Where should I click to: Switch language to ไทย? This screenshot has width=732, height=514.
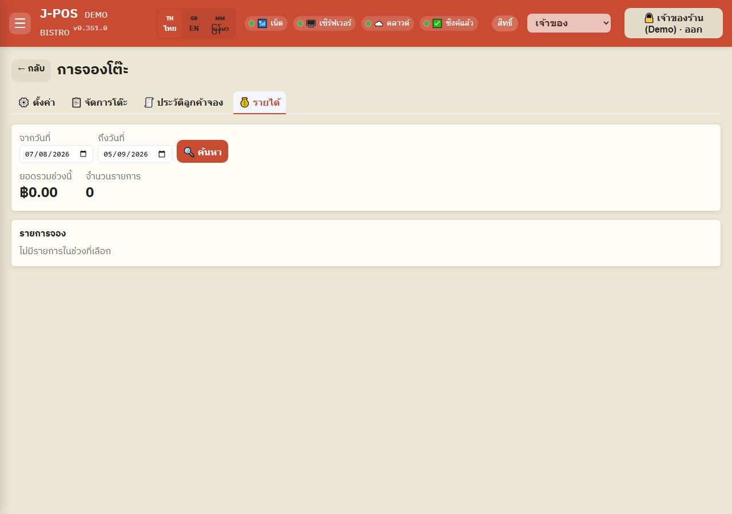pos(170,23)
